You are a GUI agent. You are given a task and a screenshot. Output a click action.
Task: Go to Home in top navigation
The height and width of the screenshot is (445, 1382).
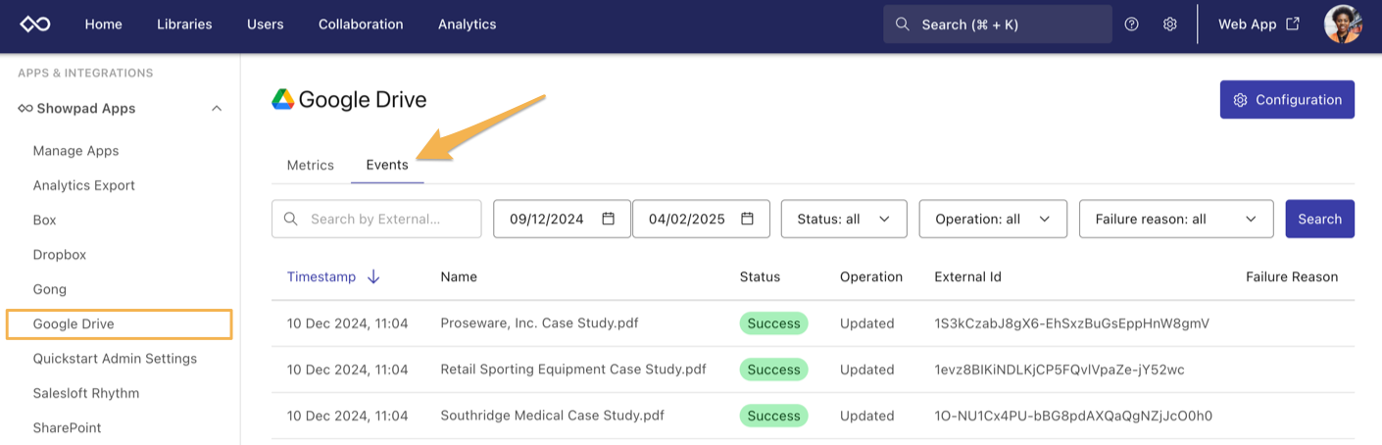point(103,25)
